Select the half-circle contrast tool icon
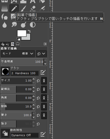The height and width of the screenshot is (139, 110). (33, 25)
